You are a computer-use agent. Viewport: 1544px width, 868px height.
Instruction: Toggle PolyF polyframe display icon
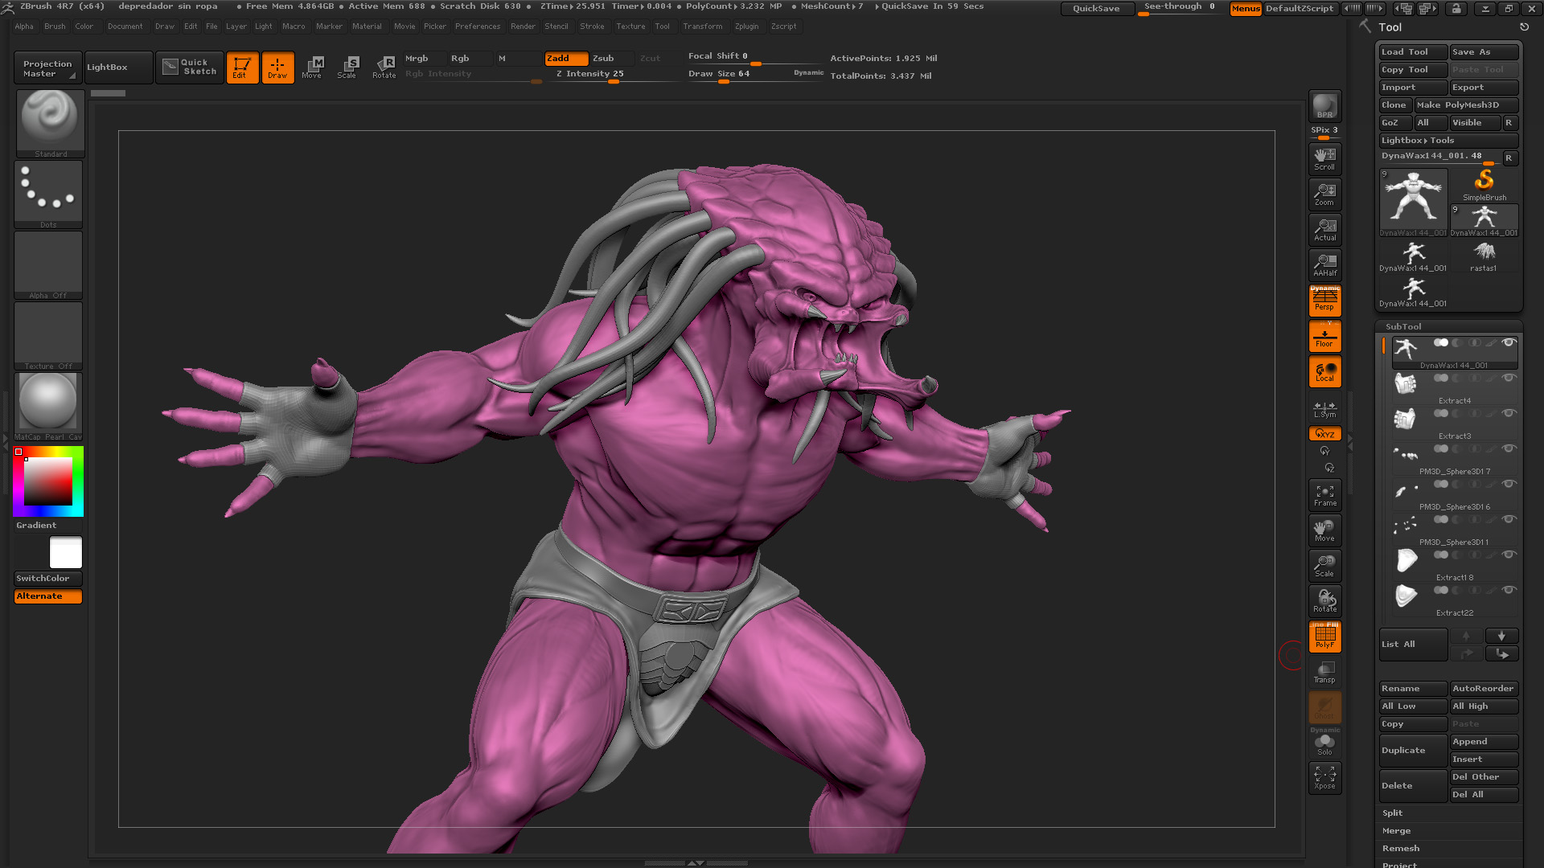click(x=1324, y=637)
